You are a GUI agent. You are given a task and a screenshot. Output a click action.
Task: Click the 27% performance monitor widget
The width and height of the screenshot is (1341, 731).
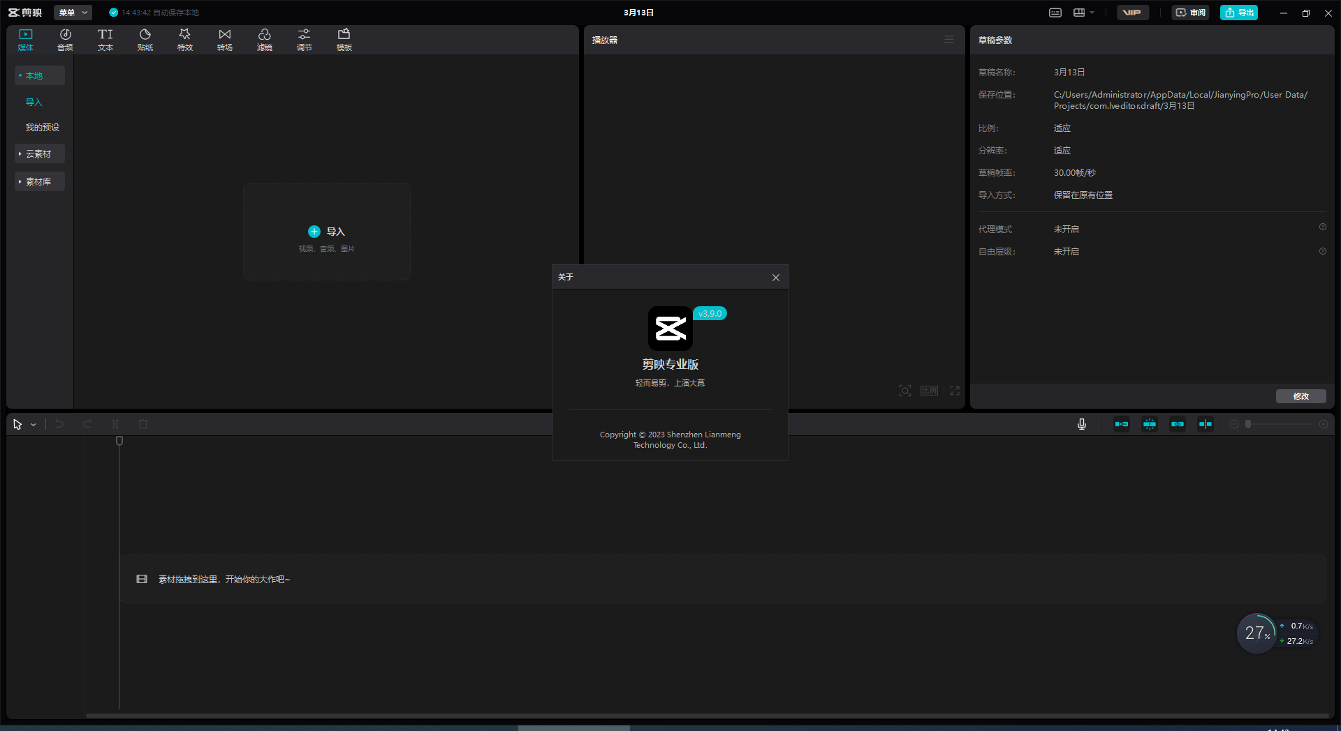[x=1257, y=633]
